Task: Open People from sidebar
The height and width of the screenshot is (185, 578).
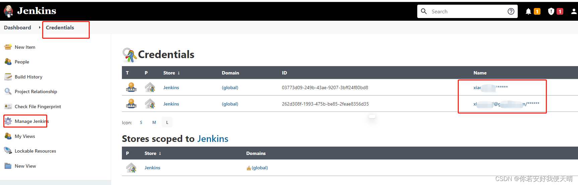Action: pos(22,62)
